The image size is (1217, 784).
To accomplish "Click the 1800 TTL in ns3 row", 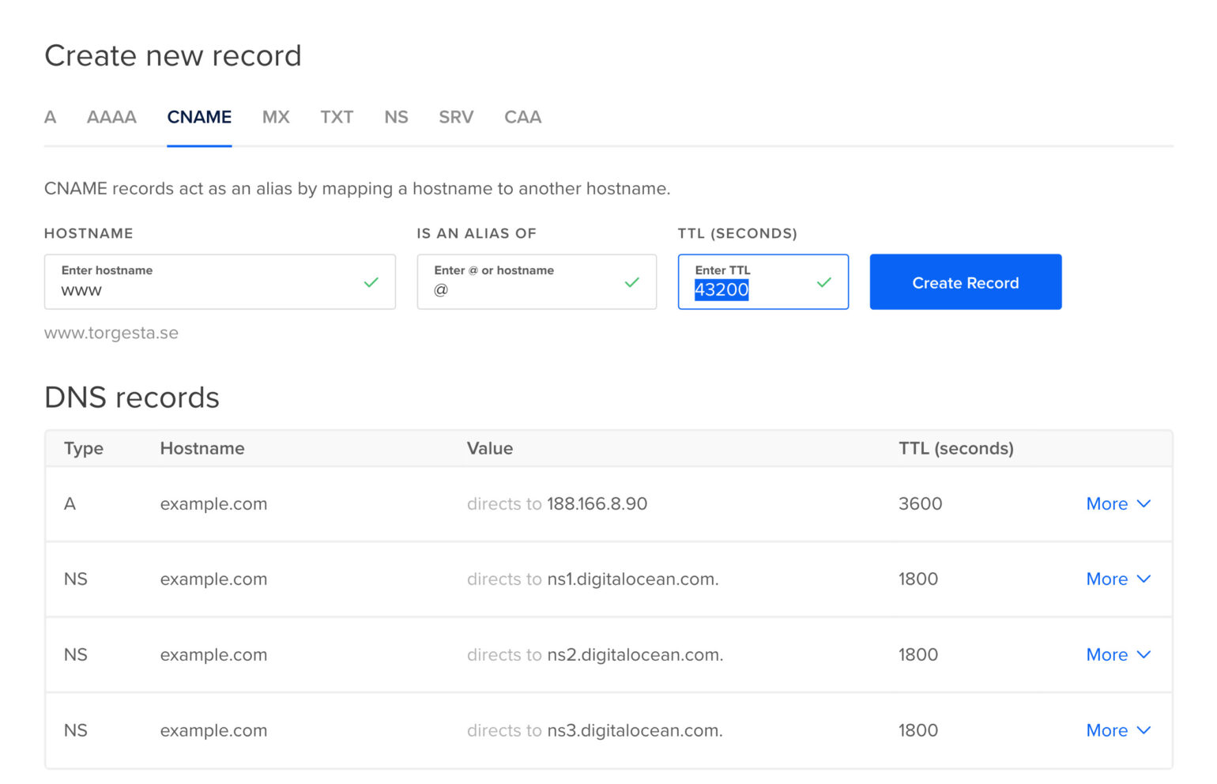I will coord(918,730).
